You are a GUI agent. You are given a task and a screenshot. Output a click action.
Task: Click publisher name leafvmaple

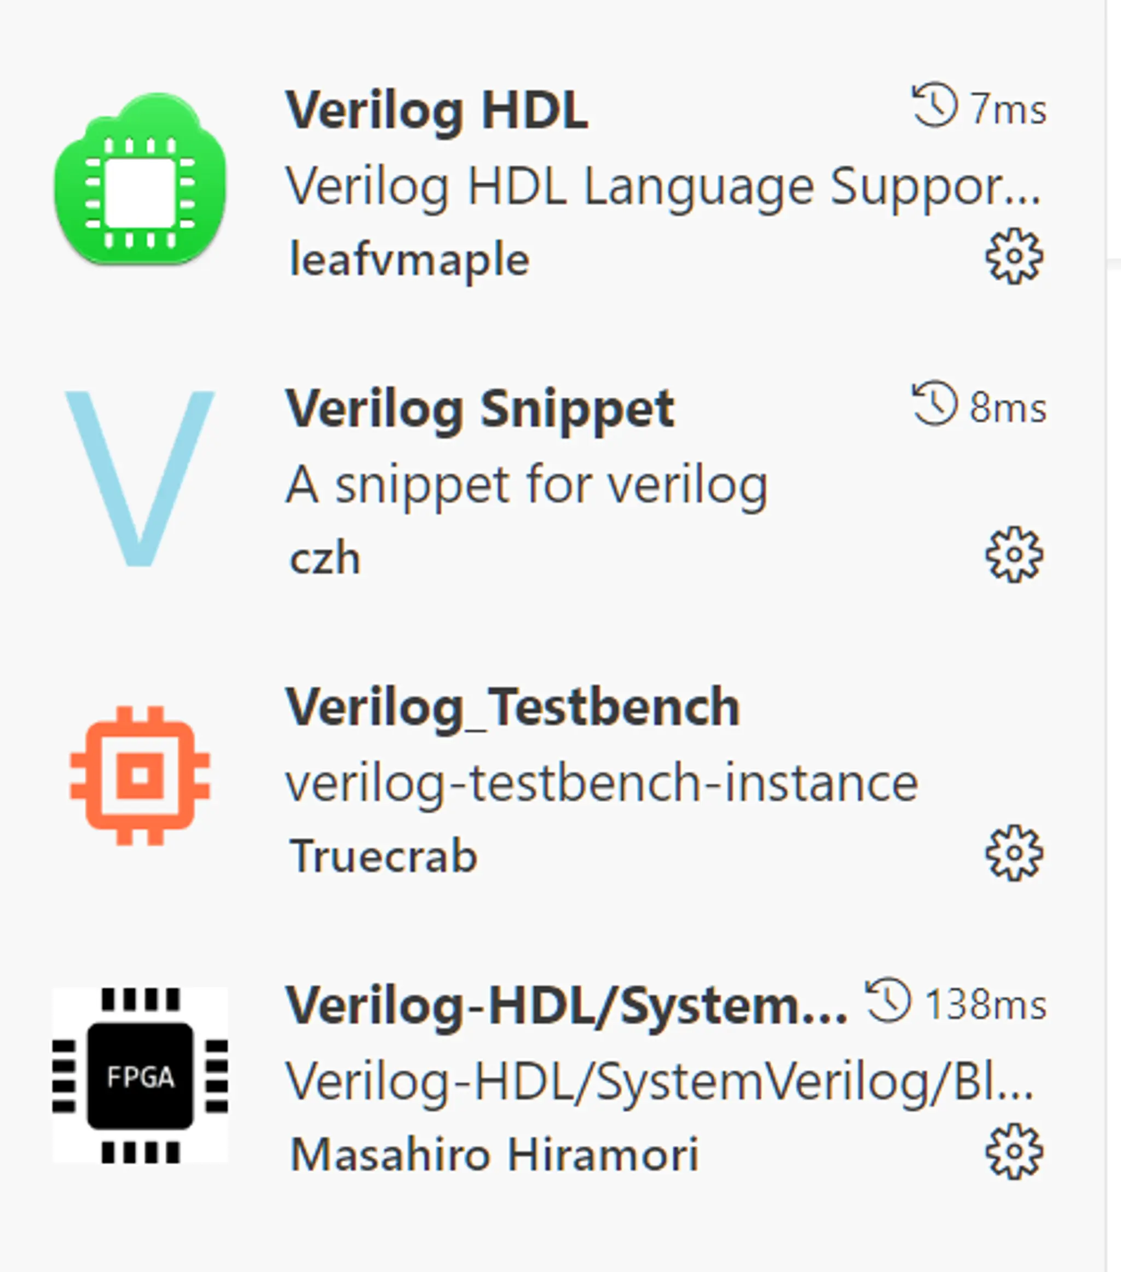[x=410, y=260]
